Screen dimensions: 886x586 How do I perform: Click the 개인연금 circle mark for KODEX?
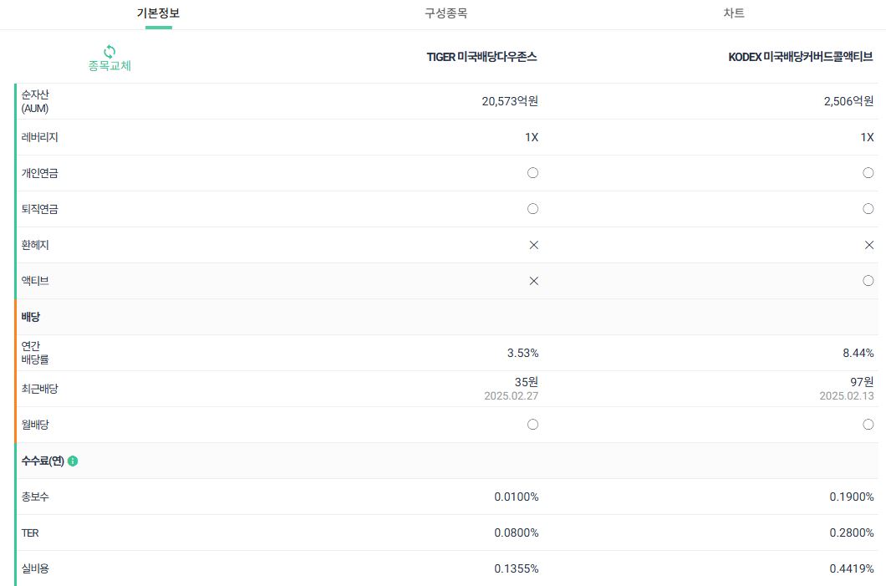(x=868, y=173)
